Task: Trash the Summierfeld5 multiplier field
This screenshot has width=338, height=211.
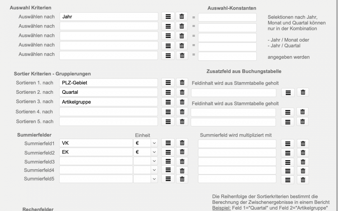Action: [303, 180]
